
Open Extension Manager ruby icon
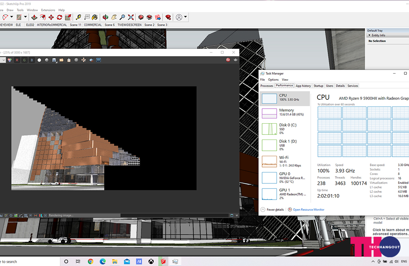click(168, 17)
